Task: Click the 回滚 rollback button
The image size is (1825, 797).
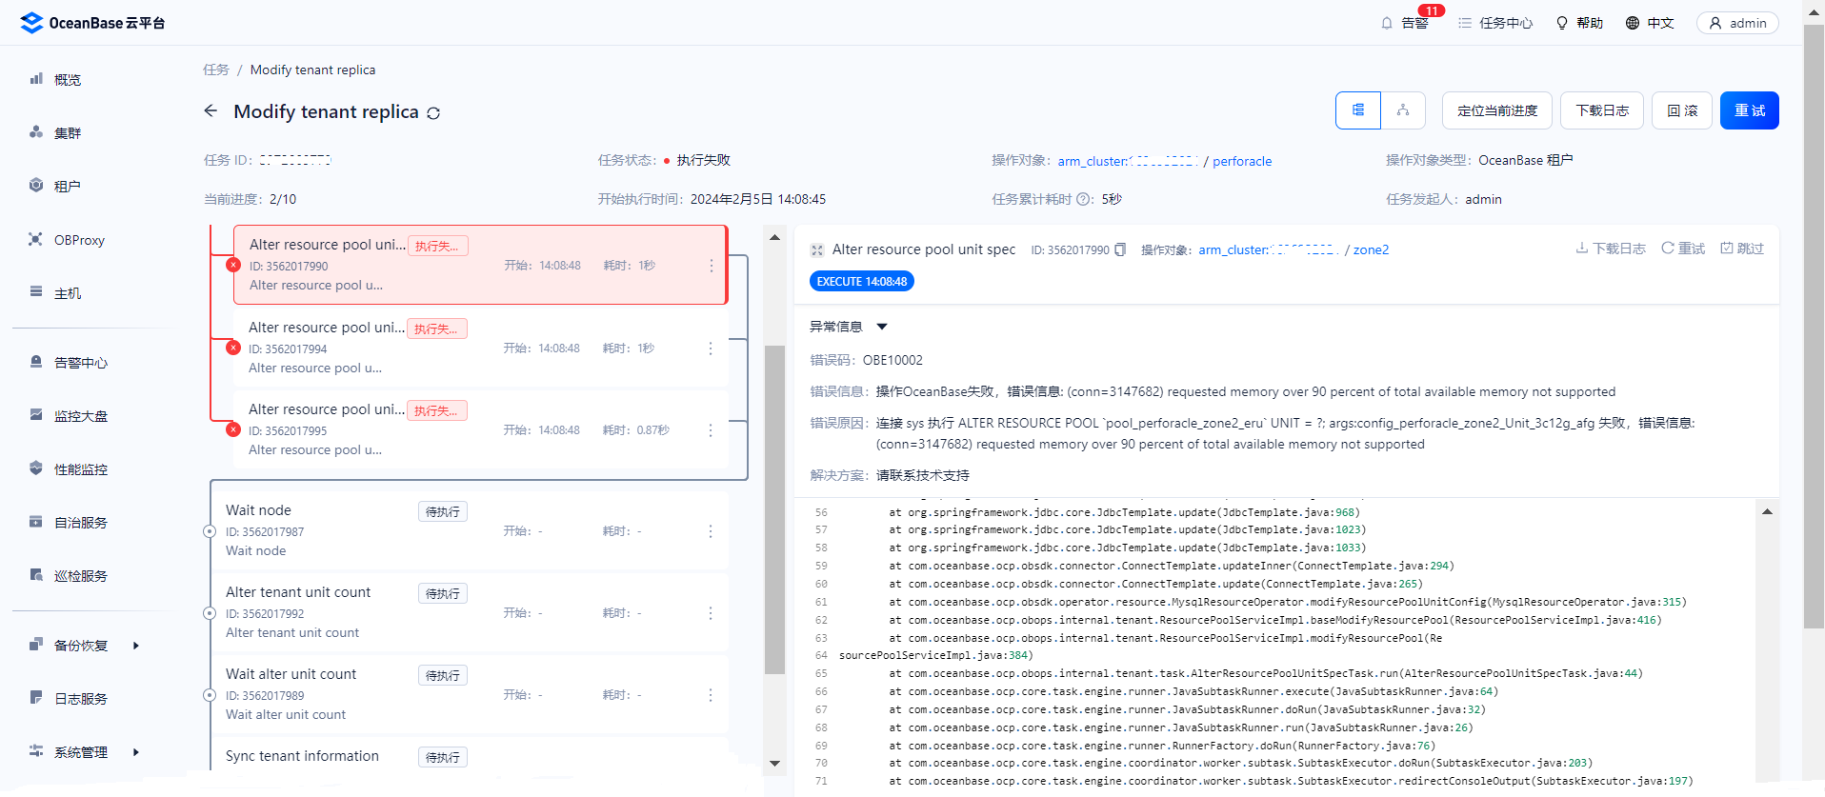Action: click(1682, 110)
